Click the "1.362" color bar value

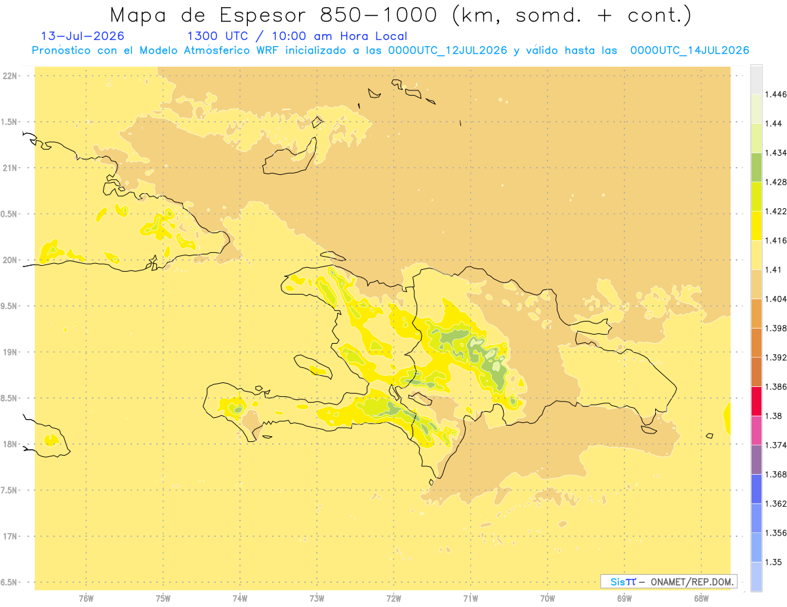(x=776, y=504)
